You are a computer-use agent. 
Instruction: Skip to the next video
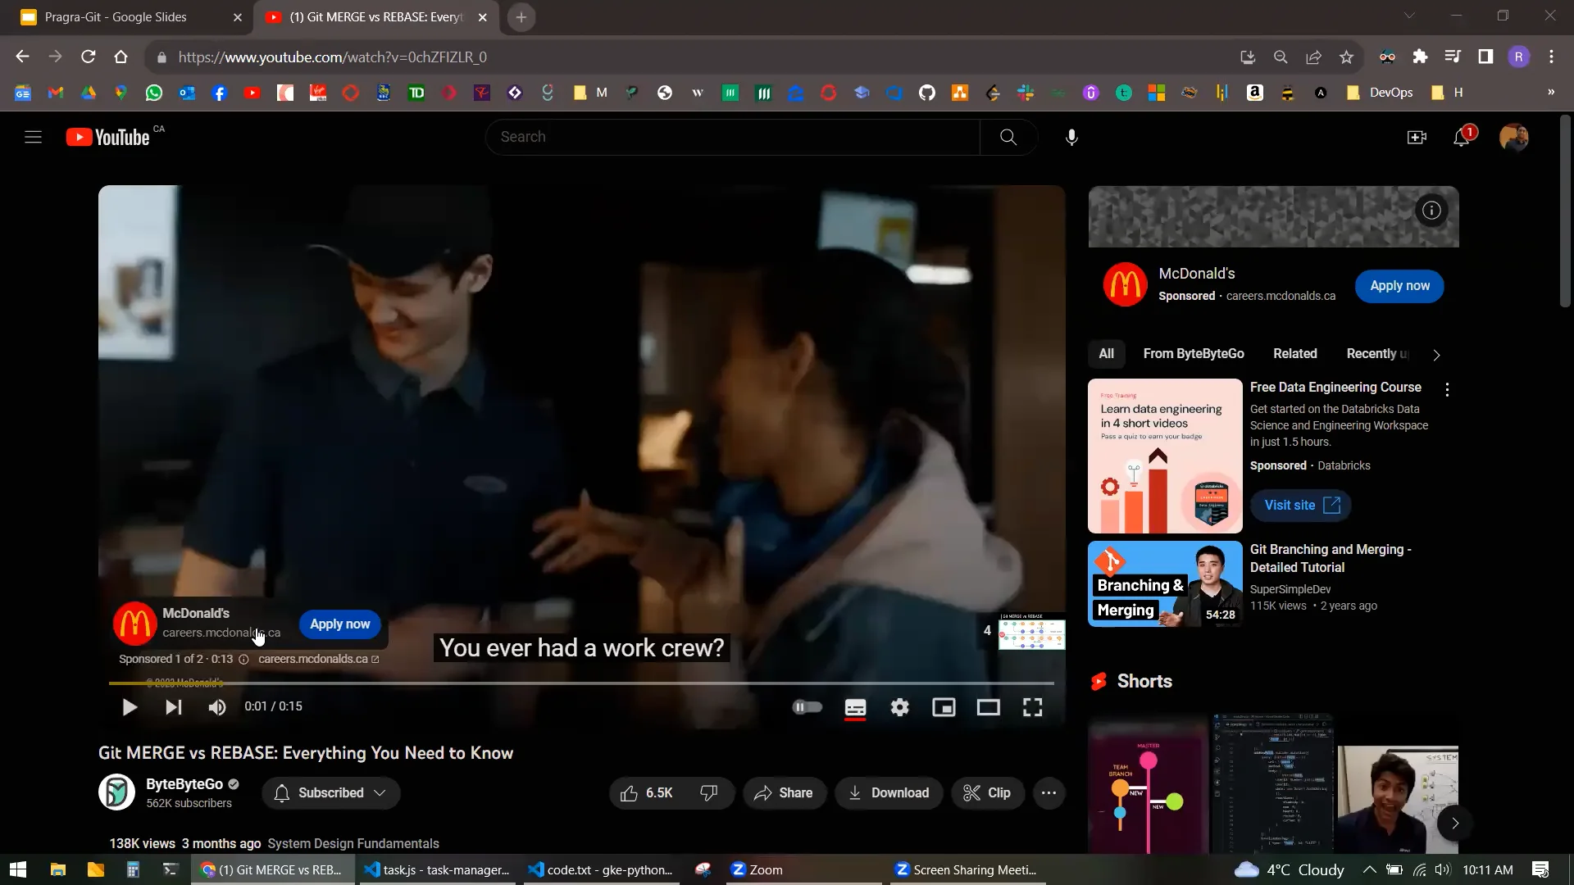173,707
